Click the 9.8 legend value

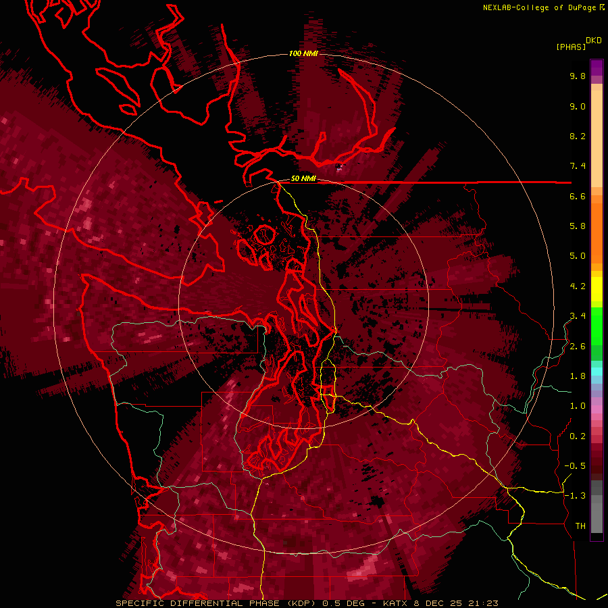[x=578, y=76]
